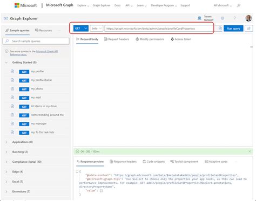Click the share query icon

(249, 29)
